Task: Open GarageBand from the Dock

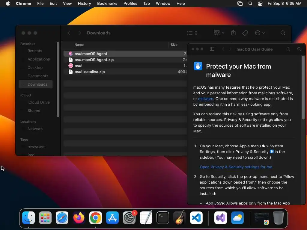Action: pos(180,217)
